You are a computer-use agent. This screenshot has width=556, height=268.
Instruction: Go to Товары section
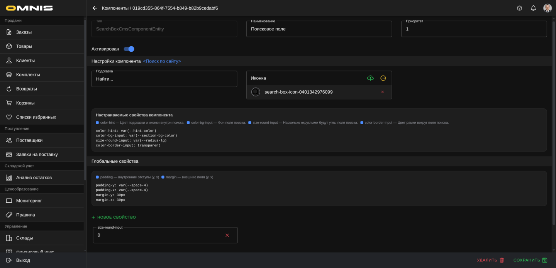pos(24,46)
